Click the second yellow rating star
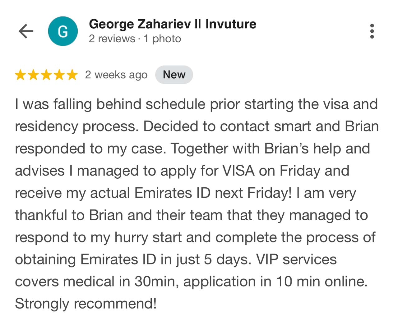This screenshot has width=398, height=321. [x=33, y=75]
